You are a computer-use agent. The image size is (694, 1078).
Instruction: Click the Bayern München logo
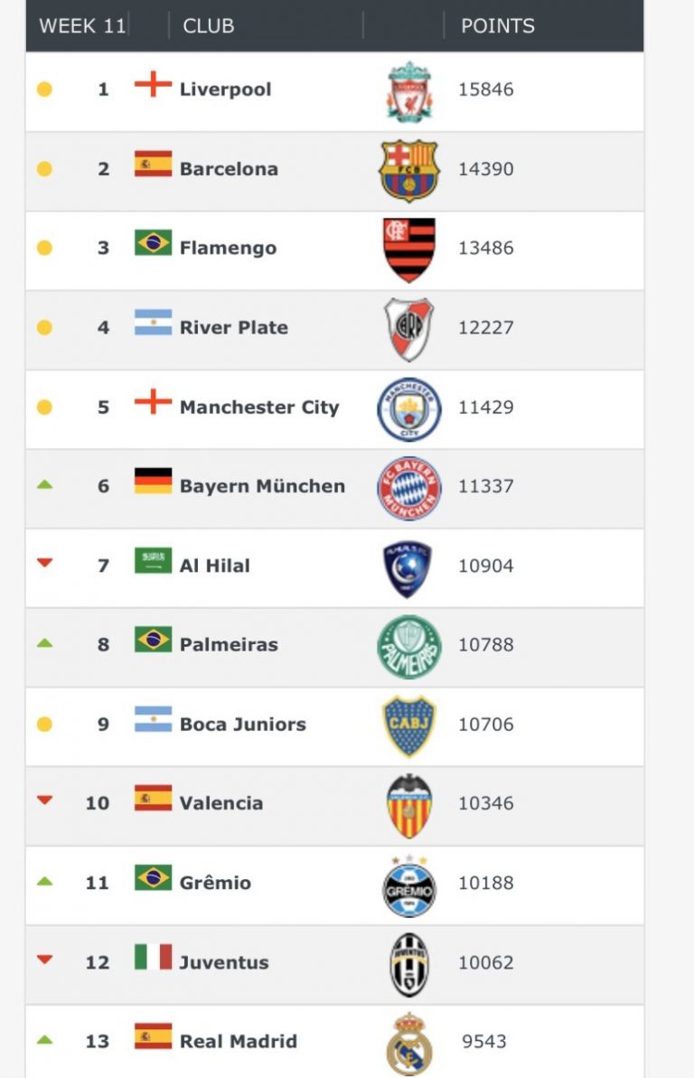pyautogui.click(x=409, y=488)
